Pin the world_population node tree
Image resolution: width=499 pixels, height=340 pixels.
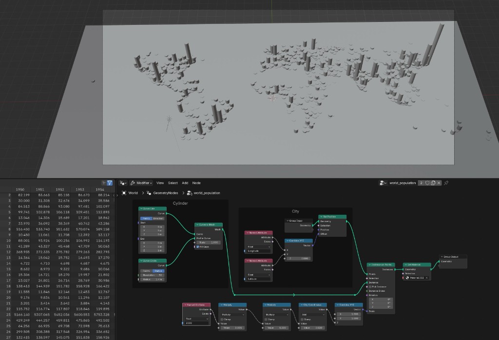click(446, 183)
